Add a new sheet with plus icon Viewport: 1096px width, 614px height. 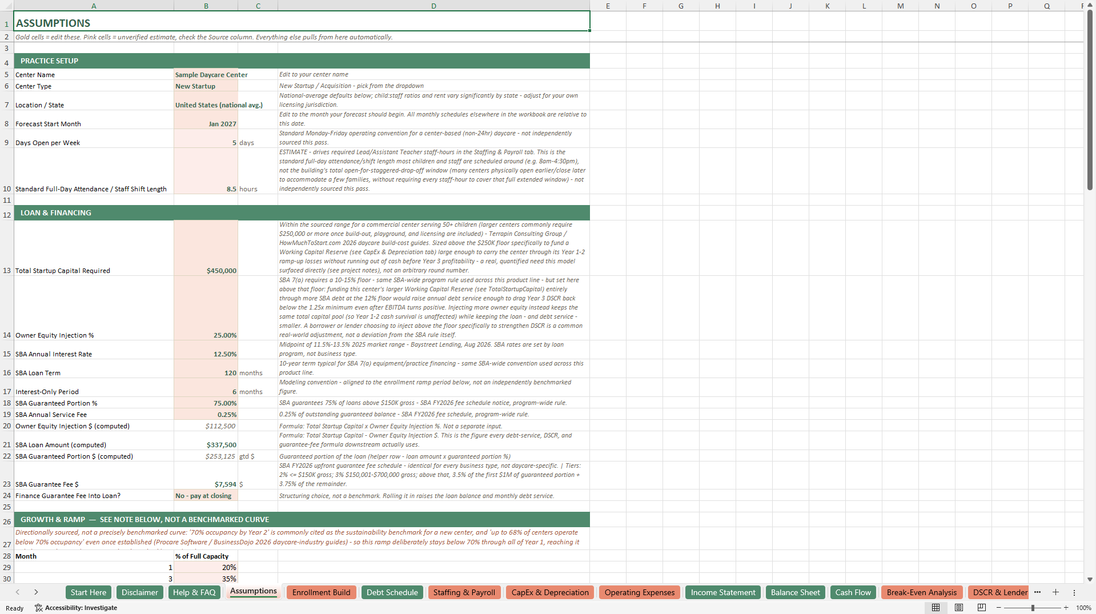[x=1055, y=592]
